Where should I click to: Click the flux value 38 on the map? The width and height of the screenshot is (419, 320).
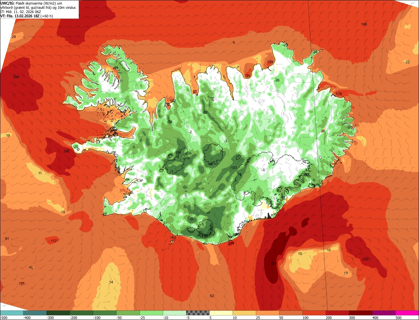[x=323, y=131]
